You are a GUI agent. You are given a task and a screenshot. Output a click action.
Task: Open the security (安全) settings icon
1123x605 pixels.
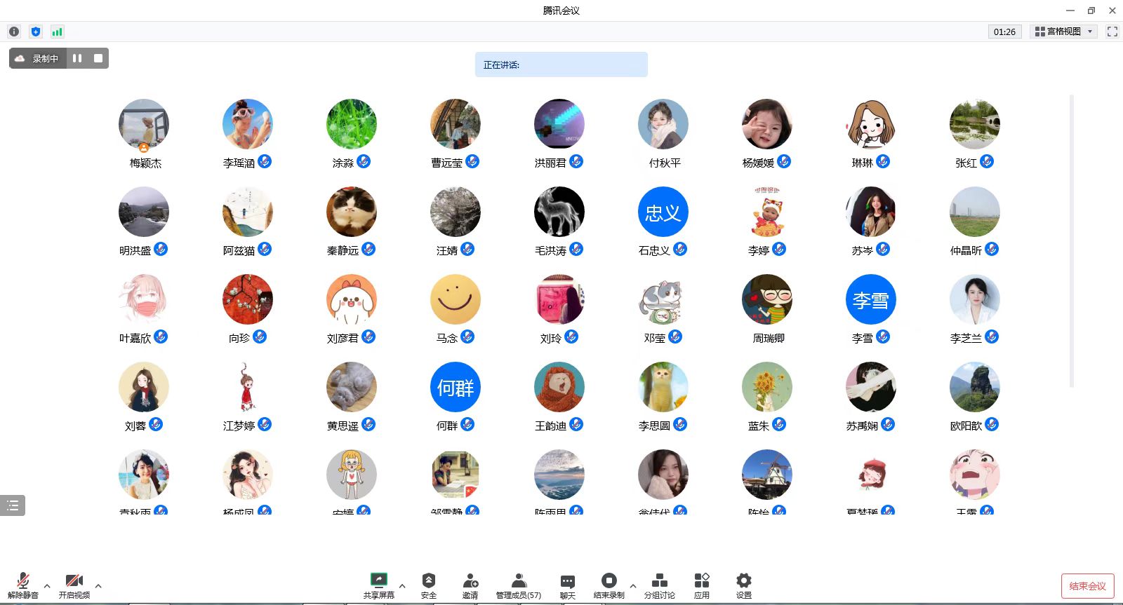(428, 585)
